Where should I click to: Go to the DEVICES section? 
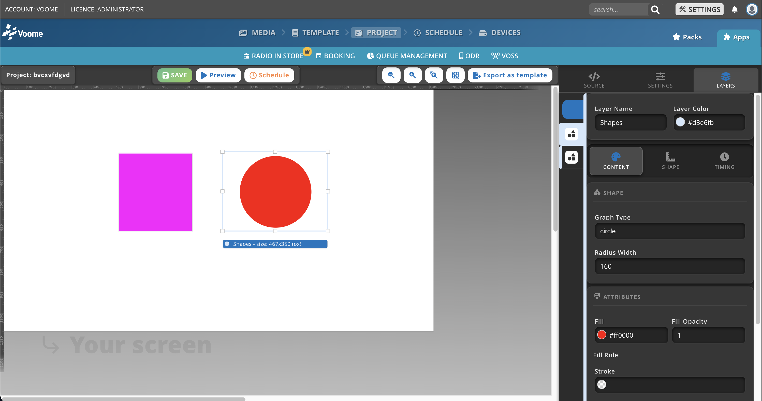coord(500,33)
